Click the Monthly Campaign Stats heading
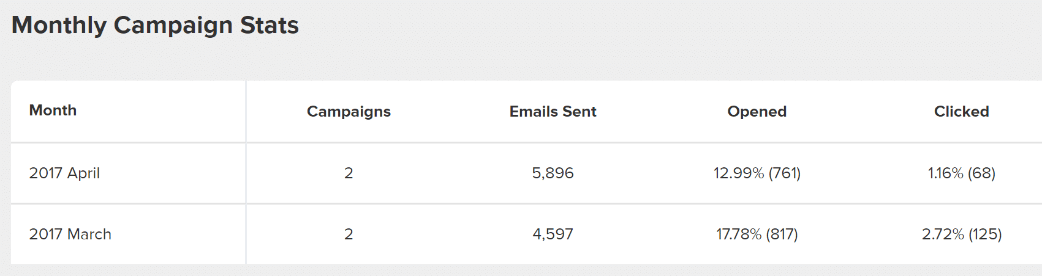1042x276 pixels. (x=155, y=26)
